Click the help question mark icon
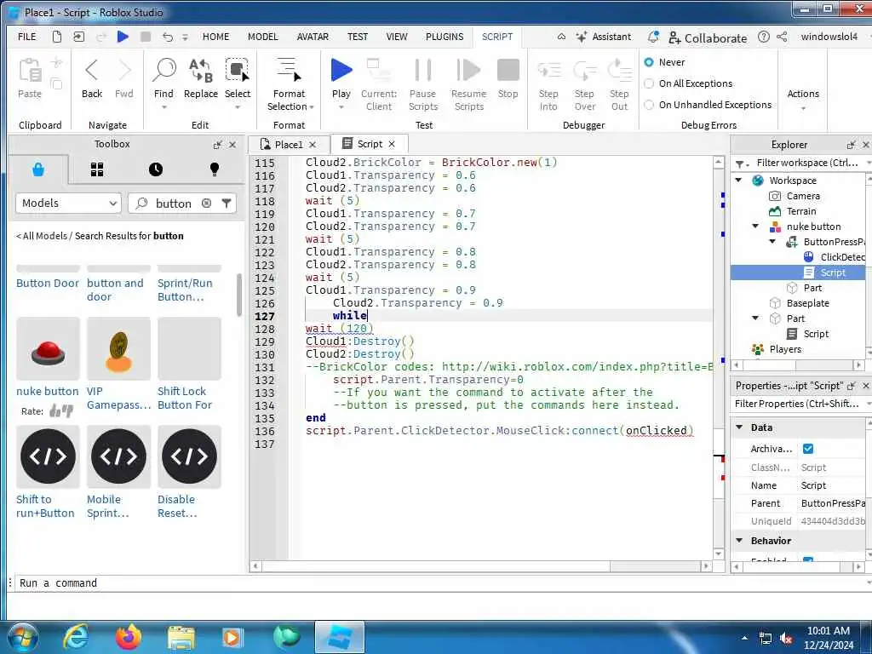Image resolution: width=872 pixels, height=654 pixels. pos(764,37)
